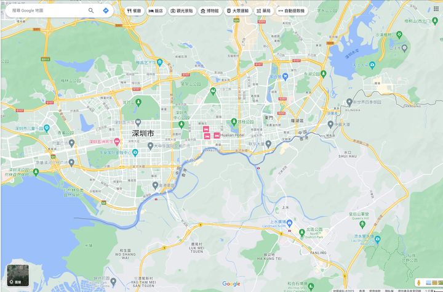Viewport: 443px width, 292px height.
Task: Select the 餐廳 category chip
Action: point(135,11)
